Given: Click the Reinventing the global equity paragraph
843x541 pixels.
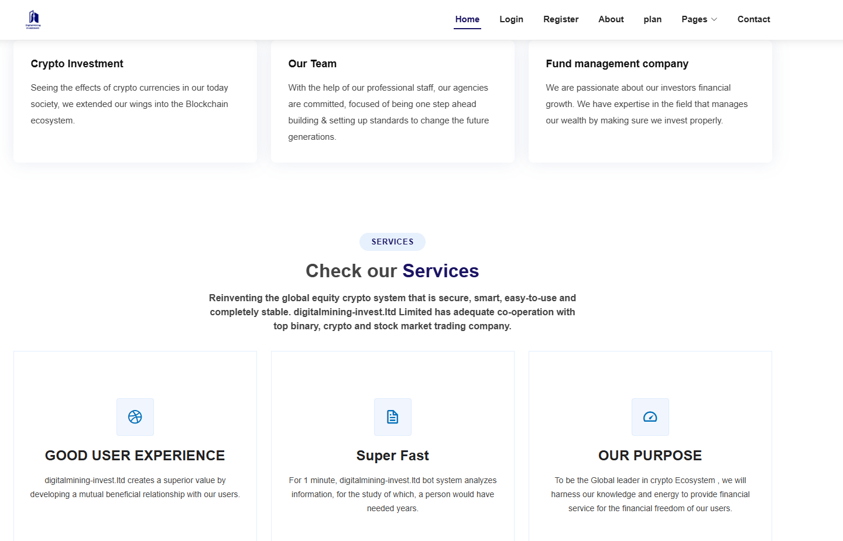Looking at the screenshot, I should coord(392,312).
